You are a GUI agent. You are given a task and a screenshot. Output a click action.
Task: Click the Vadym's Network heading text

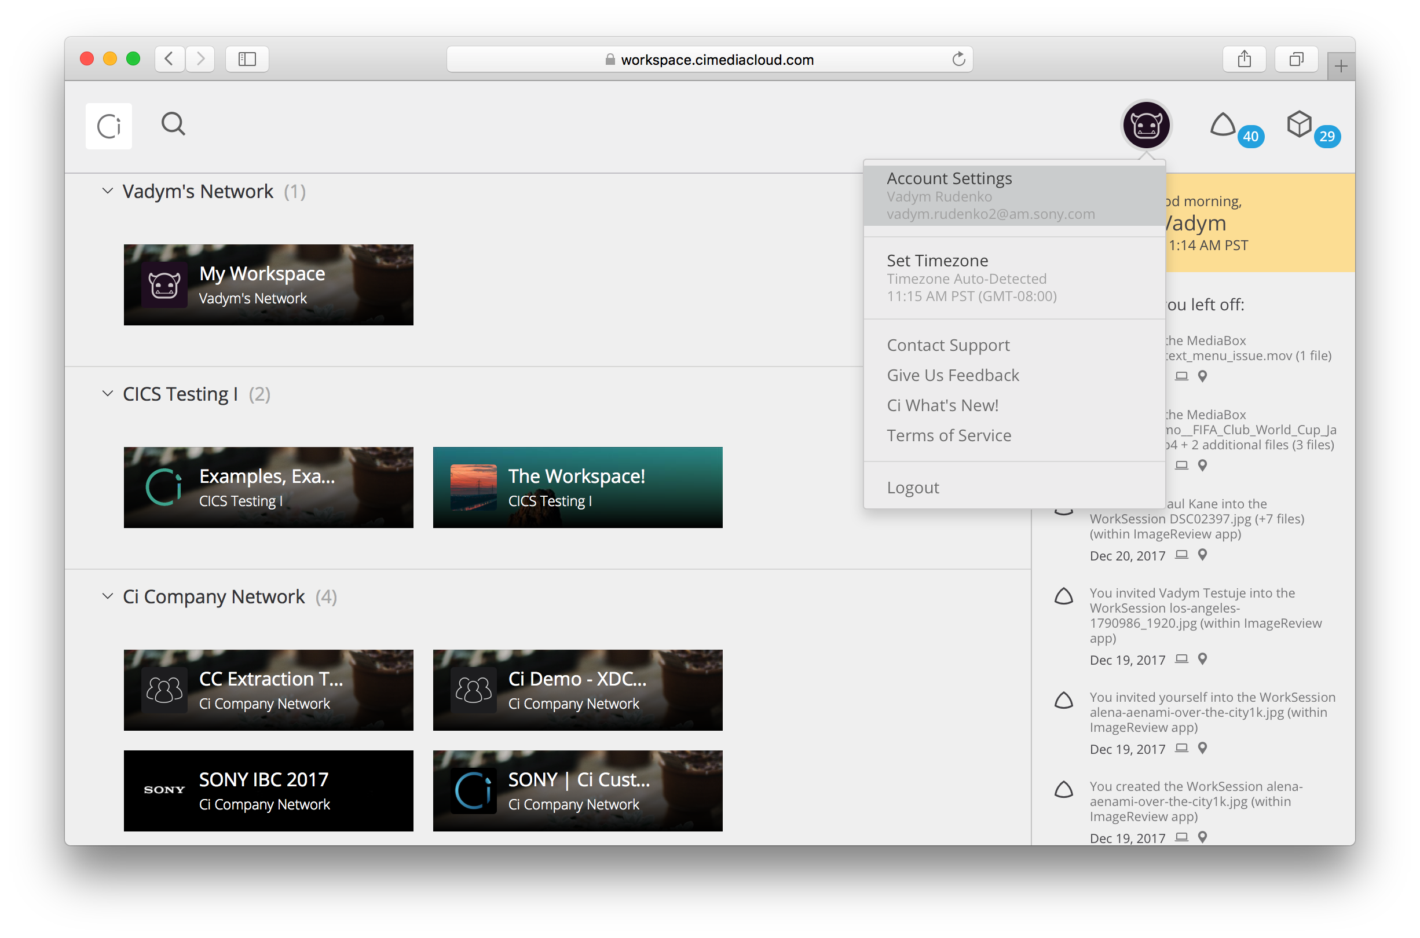tap(197, 191)
